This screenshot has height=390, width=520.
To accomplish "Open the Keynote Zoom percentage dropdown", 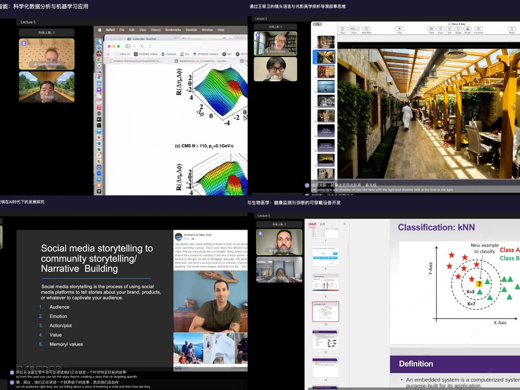I will click(x=354, y=29).
